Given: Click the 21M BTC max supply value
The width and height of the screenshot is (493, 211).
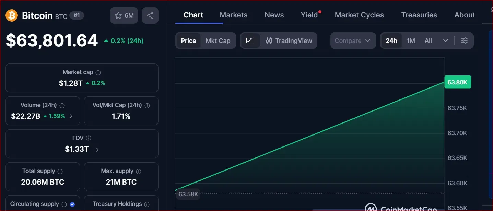Looking at the screenshot, I should [x=121, y=182].
